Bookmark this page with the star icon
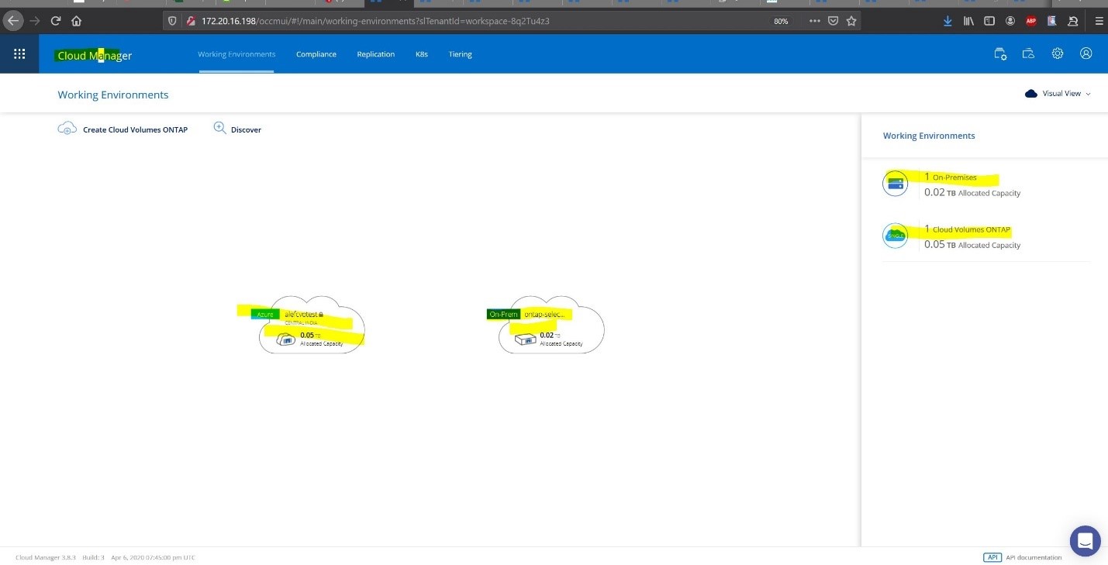 [x=851, y=21]
